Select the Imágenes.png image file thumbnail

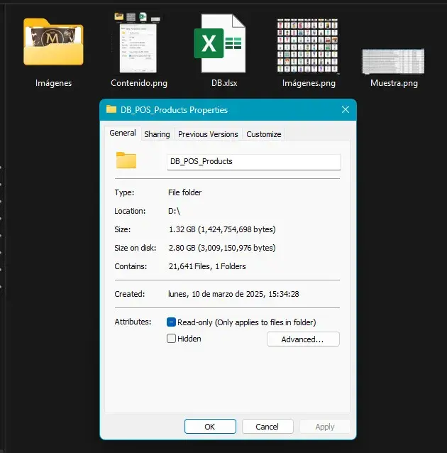click(308, 44)
